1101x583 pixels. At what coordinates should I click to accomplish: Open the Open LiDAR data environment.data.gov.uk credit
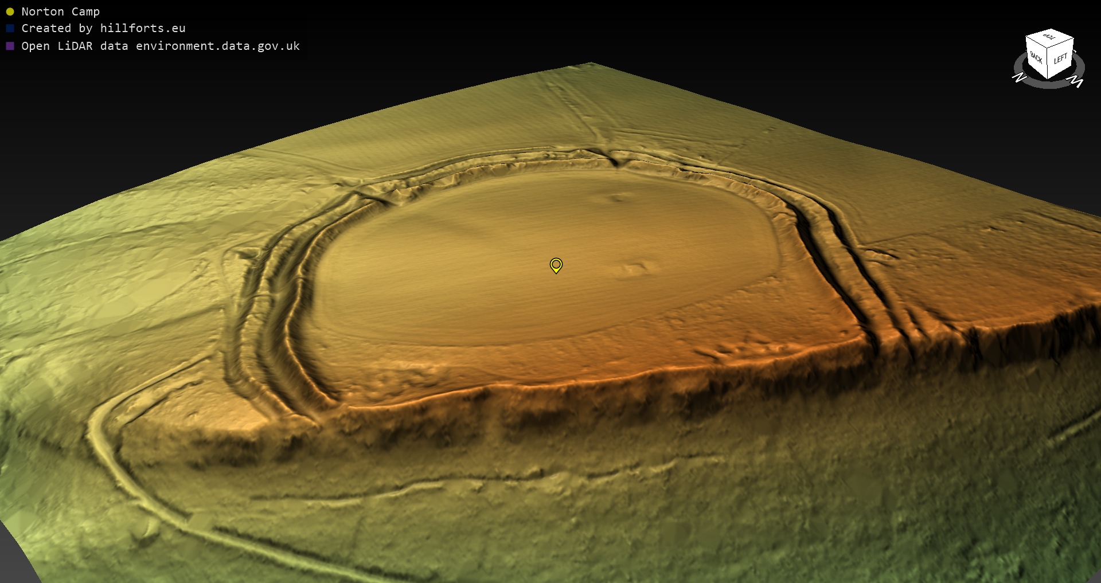tap(161, 46)
